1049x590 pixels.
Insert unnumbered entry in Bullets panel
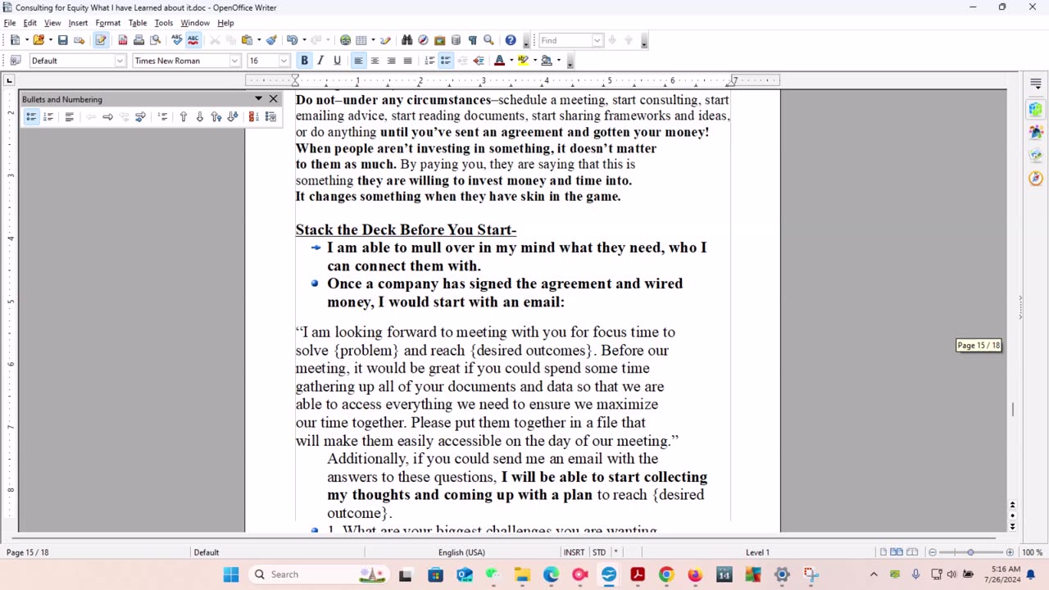pos(162,117)
